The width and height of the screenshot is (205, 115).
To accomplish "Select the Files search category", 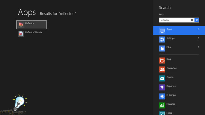I will pos(179,49).
